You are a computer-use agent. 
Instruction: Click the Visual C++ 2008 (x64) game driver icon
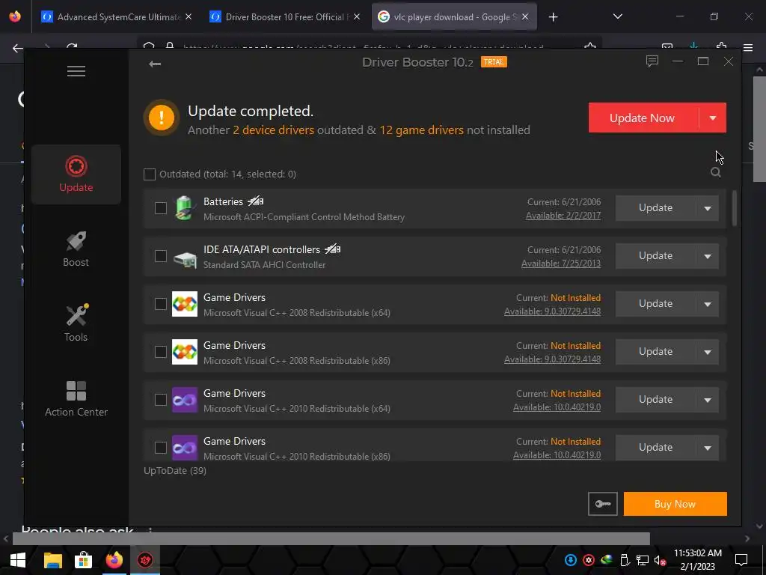tap(185, 304)
